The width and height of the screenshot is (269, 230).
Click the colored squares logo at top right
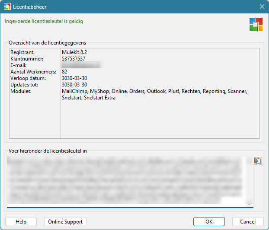[256, 25]
